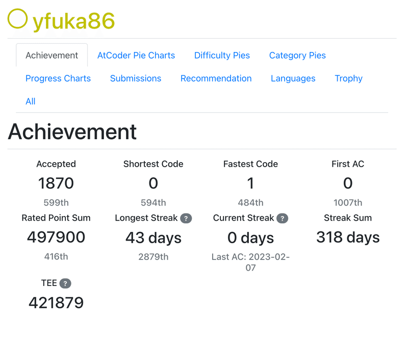Switch to the Languages tab
Screen dimensions: 408x339
click(293, 79)
